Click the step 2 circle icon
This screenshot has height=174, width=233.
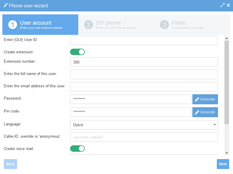(x=89, y=25)
